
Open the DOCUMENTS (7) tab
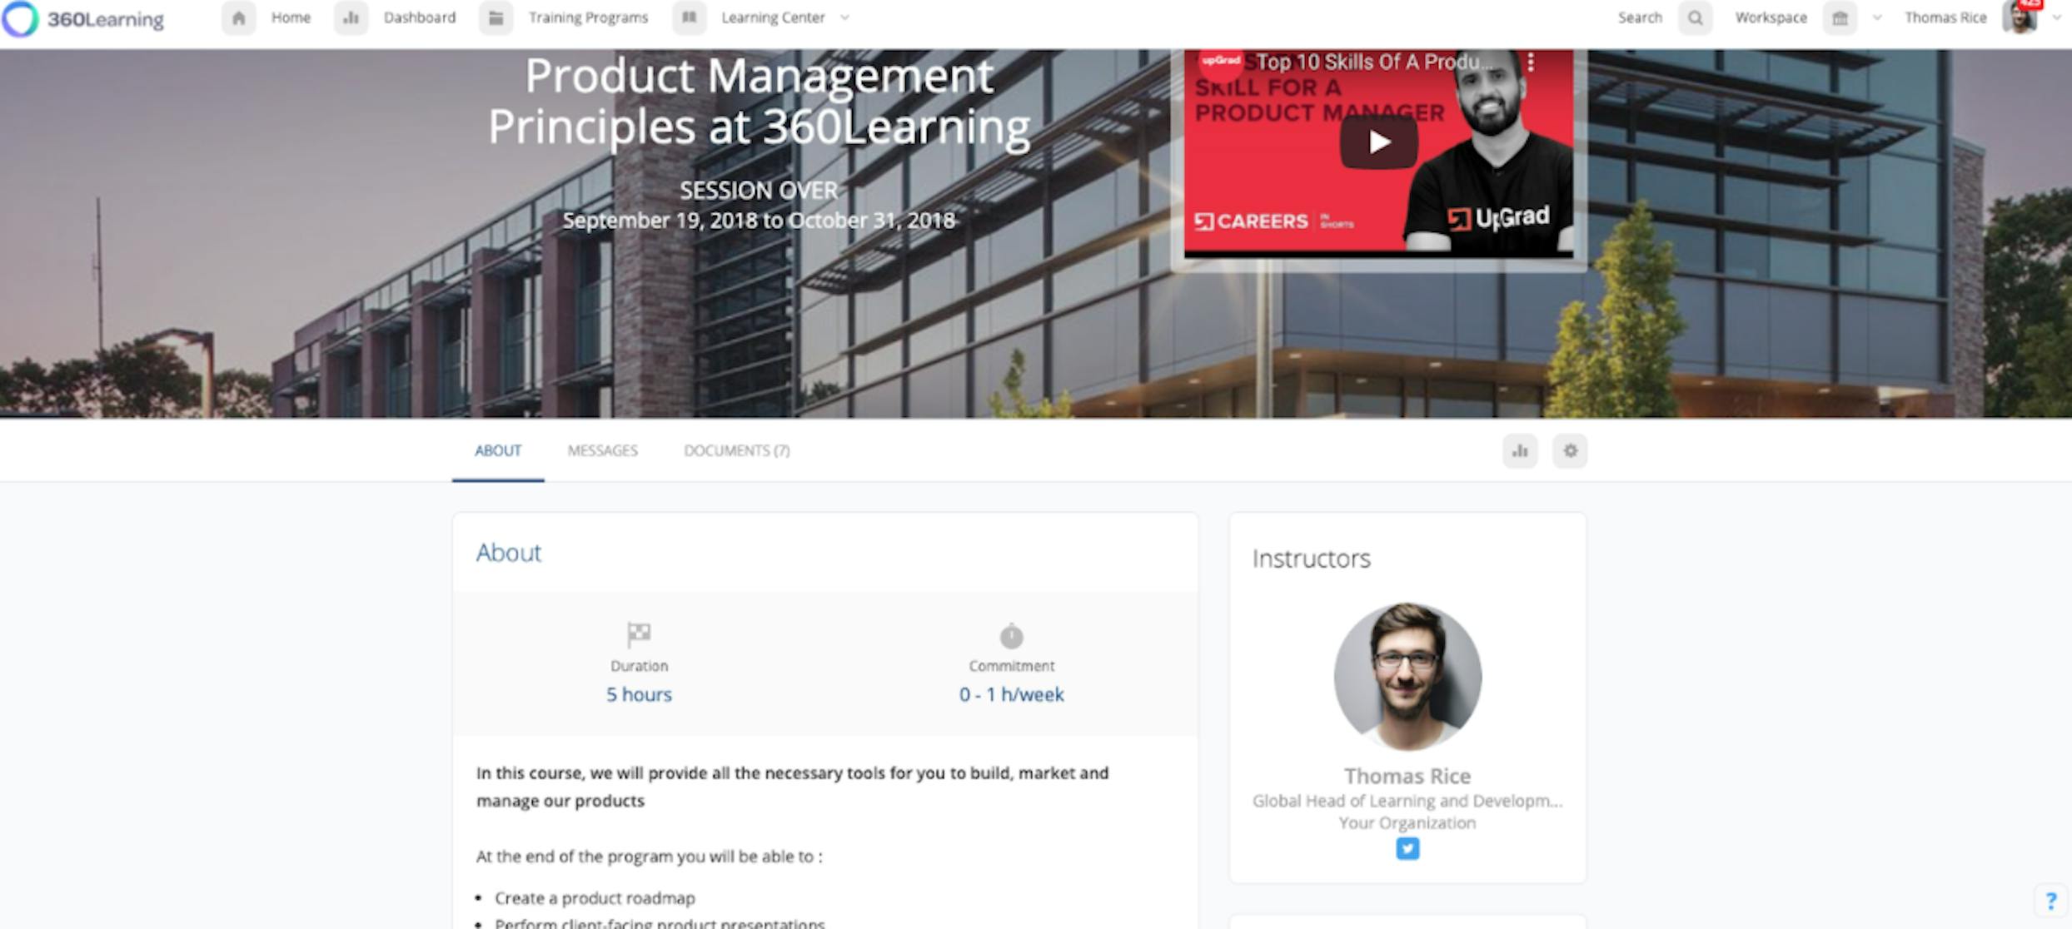[x=736, y=450]
